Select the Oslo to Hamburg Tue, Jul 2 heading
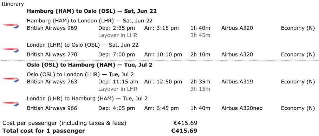 tap(90, 65)
